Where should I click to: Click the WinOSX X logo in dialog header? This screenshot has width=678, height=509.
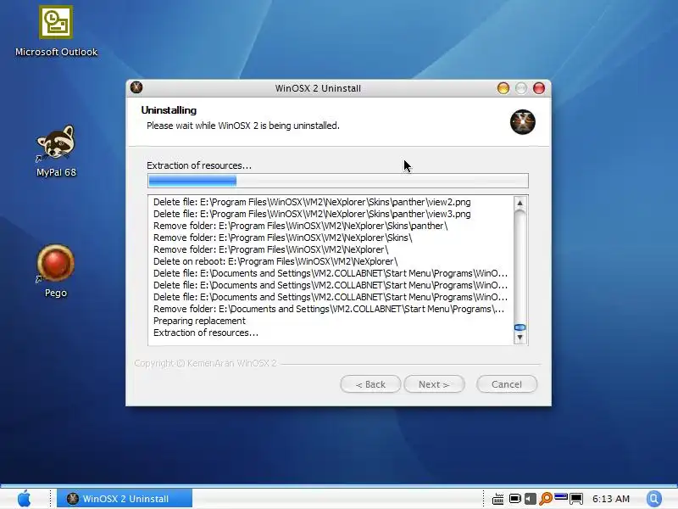[x=522, y=122]
